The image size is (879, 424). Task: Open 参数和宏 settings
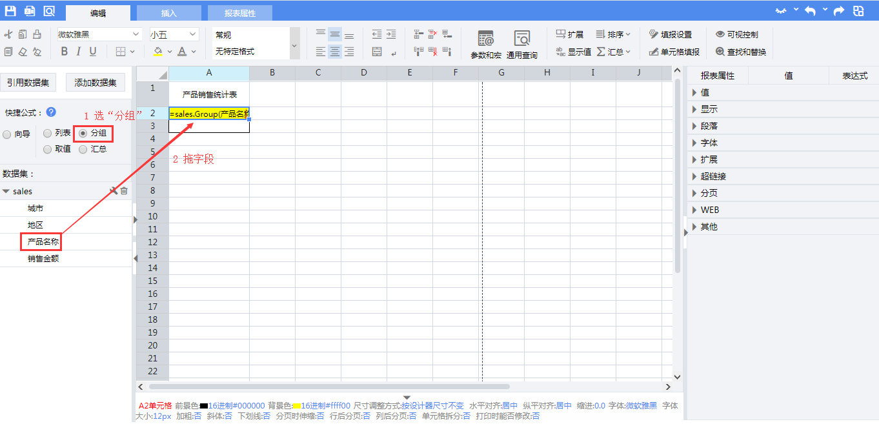pos(485,45)
